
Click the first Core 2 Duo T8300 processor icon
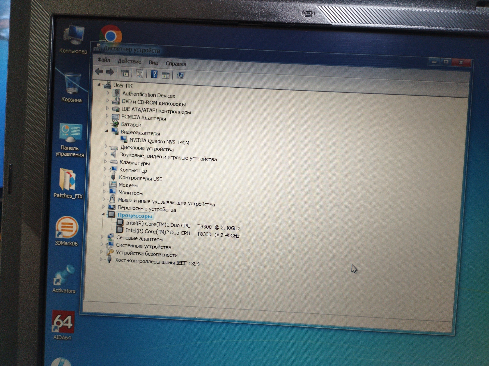(120, 222)
